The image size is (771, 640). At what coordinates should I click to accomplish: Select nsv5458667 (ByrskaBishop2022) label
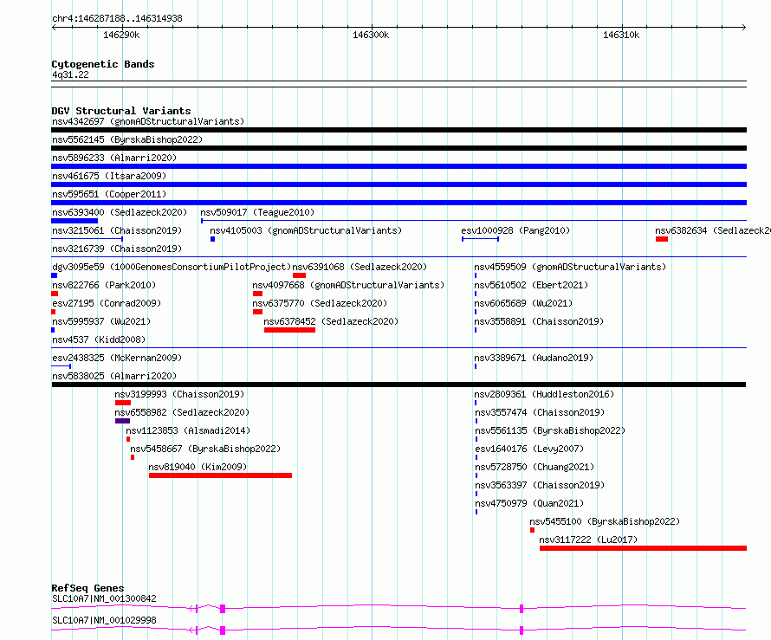(205, 449)
